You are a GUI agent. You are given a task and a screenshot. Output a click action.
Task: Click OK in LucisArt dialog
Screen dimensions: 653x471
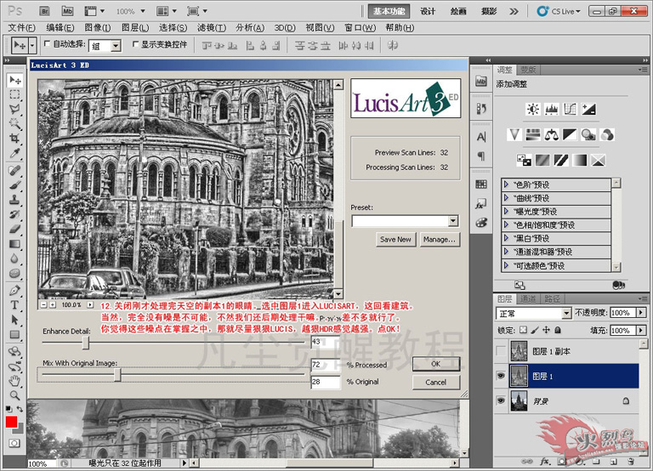click(x=436, y=364)
